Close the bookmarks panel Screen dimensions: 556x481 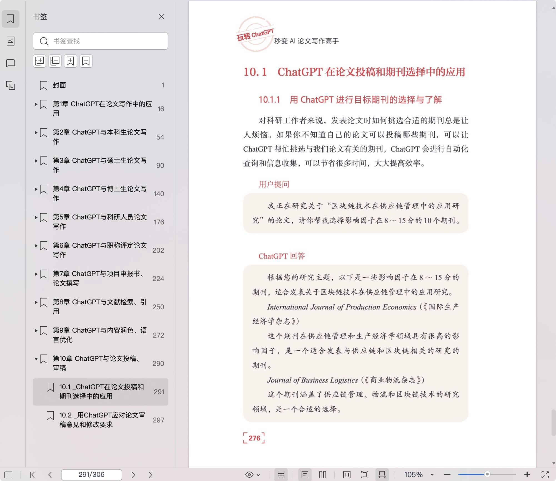click(x=162, y=17)
